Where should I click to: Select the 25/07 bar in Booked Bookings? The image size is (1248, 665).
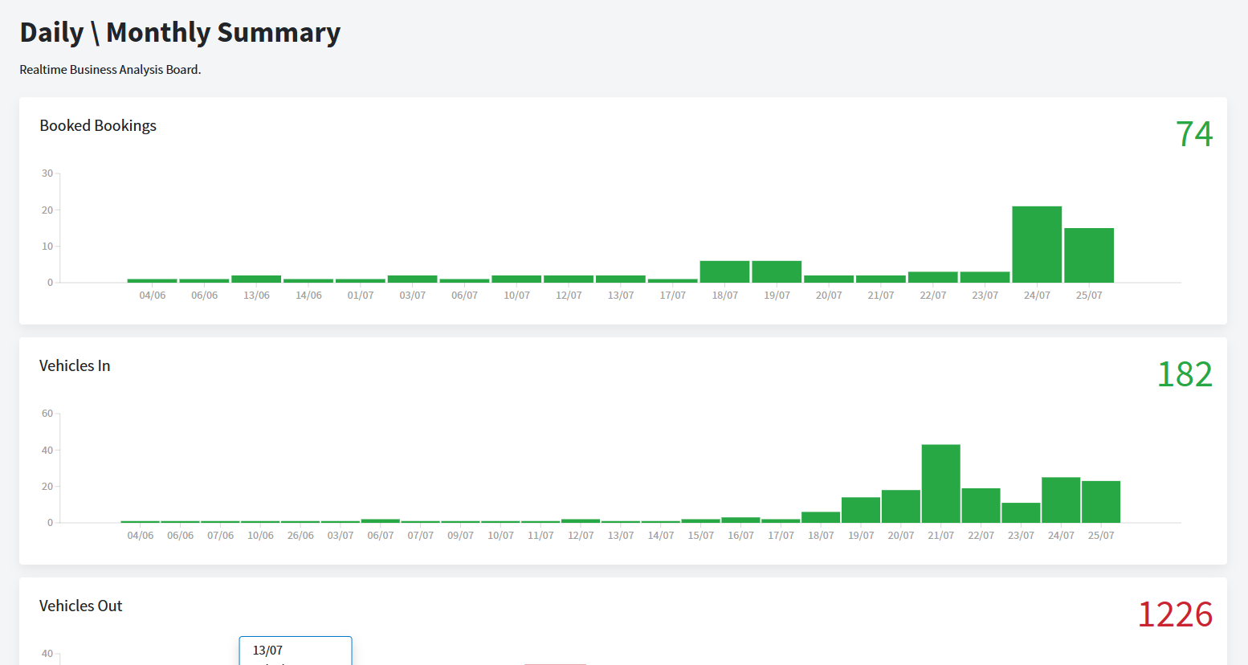click(1088, 255)
